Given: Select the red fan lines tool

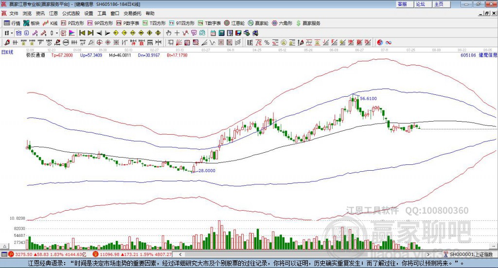Looking at the screenshot, I should pyautogui.click(x=179, y=42).
